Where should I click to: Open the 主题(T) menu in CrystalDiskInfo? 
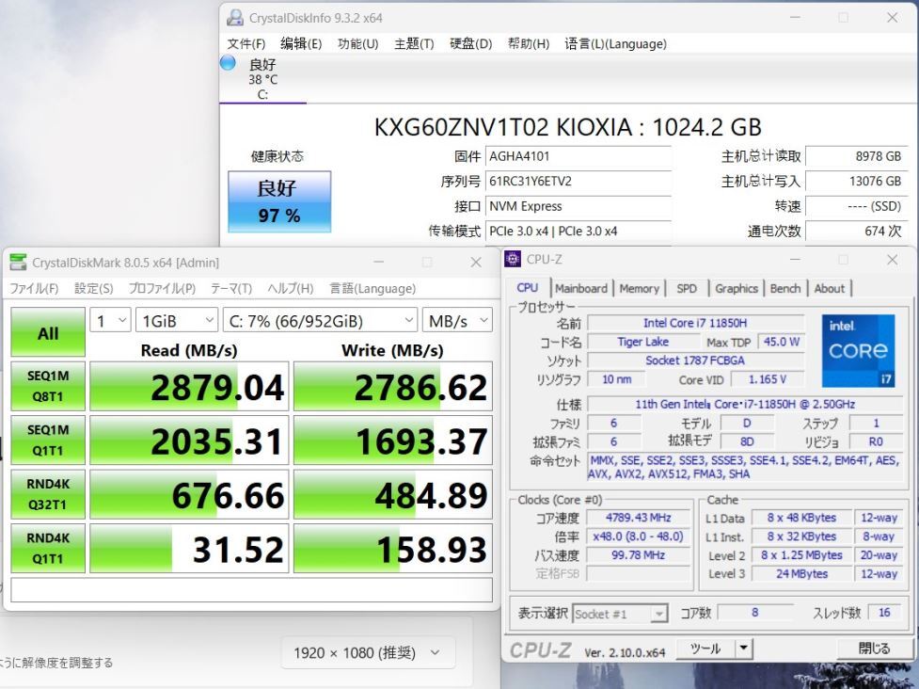click(415, 44)
